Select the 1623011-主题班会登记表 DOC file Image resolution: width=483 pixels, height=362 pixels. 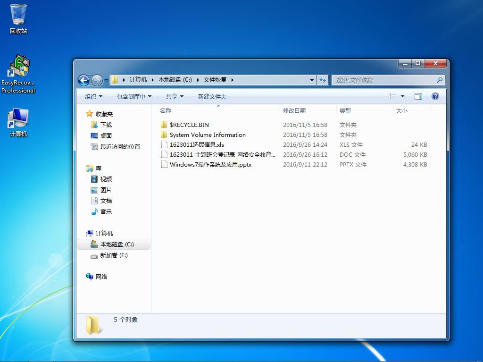point(223,154)
